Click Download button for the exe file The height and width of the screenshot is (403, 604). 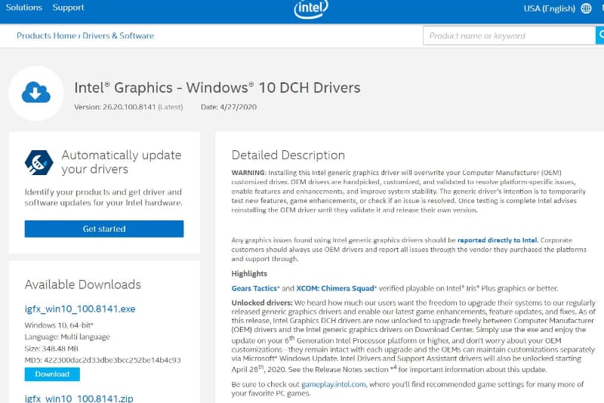[x=52, y=374]
